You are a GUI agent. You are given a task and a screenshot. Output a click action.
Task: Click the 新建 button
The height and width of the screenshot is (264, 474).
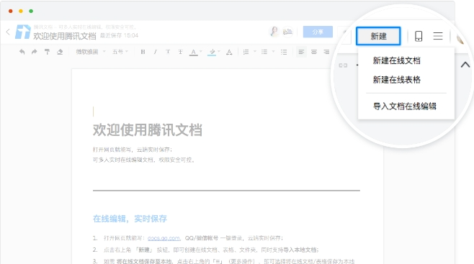378,36
